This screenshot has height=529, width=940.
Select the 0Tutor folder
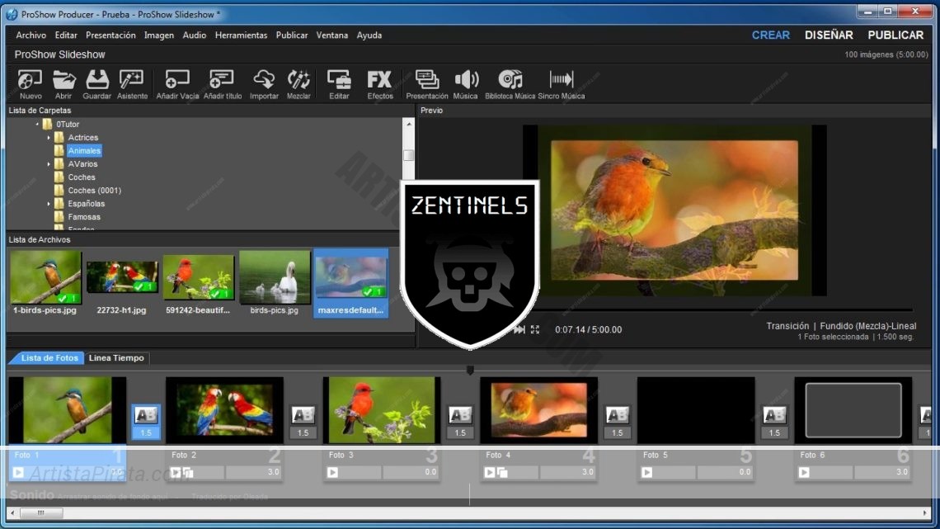click(68, 124)
